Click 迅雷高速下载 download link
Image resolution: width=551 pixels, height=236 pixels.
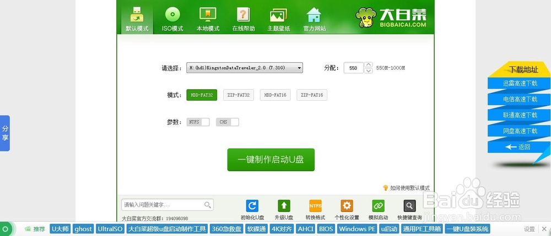click(520, 84)
